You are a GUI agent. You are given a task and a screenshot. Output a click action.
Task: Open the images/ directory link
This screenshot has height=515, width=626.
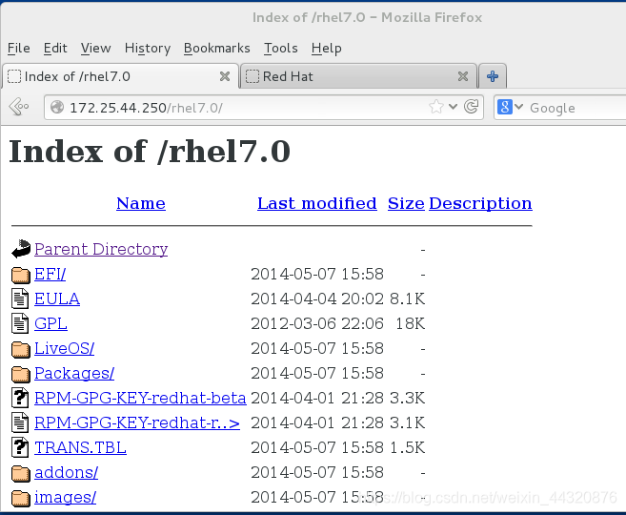pos(65,497)
